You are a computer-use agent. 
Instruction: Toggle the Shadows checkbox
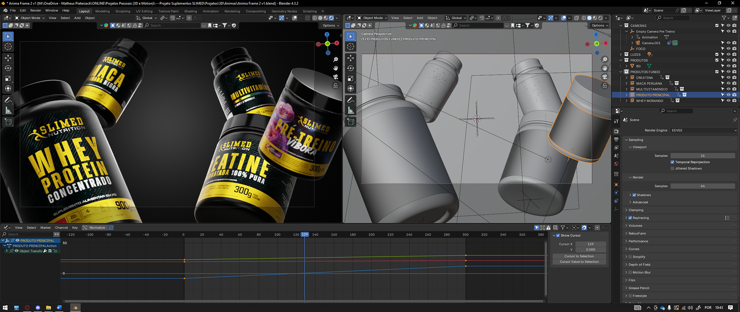[634, 195]
